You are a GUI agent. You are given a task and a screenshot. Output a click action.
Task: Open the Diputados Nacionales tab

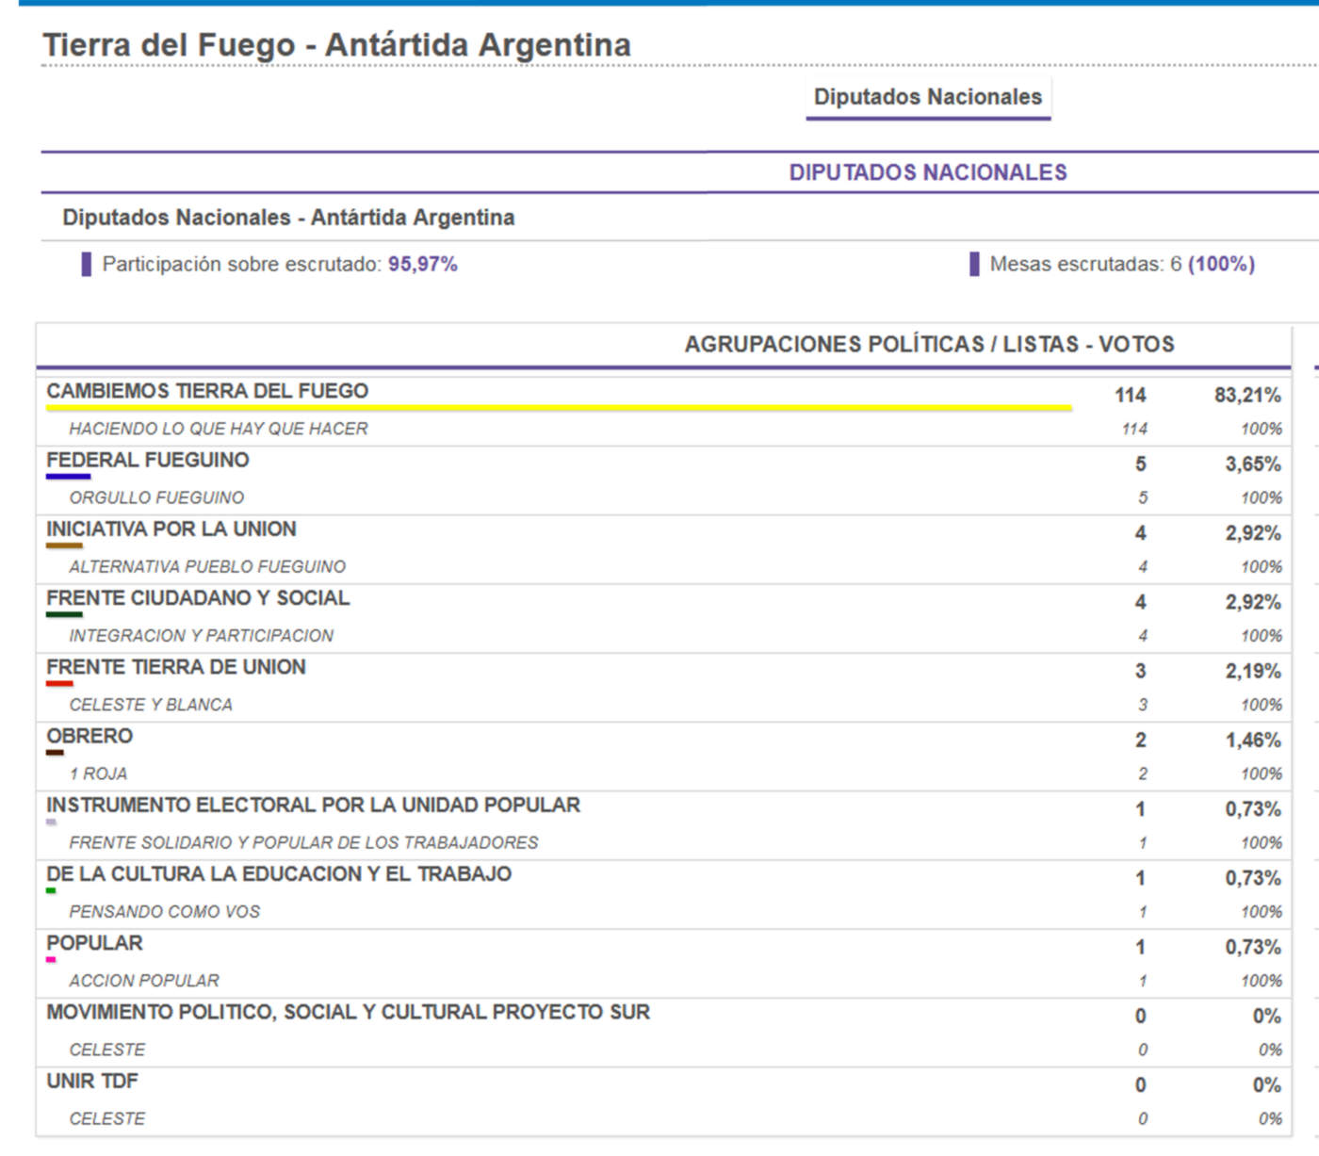point(928,97)
